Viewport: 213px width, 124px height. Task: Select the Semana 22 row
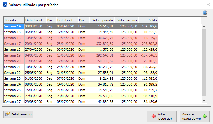click(x=81, y=73)
